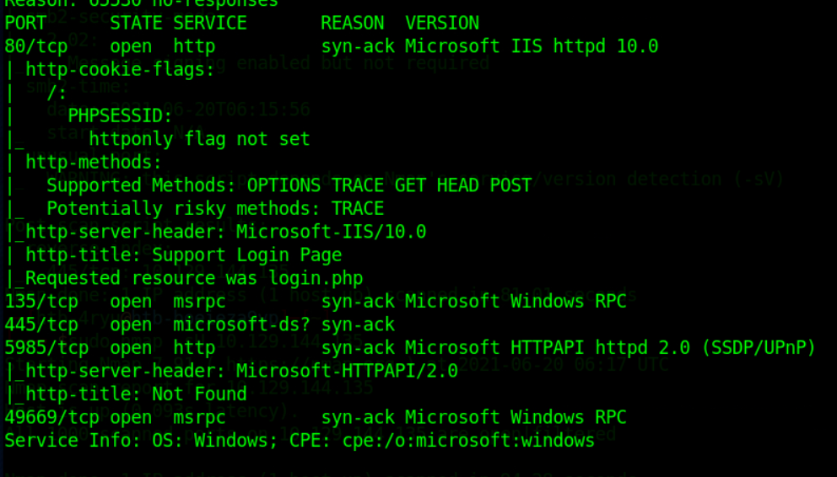
Task: Click 'Microsoft HTTPAPI httpd 2.0' version text
Action: tap(548, 347)
